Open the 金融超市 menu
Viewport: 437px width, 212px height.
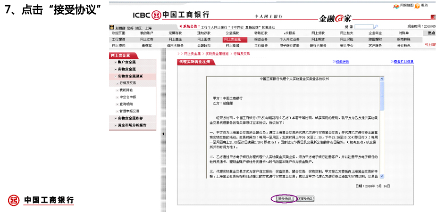tap(204, 45)
